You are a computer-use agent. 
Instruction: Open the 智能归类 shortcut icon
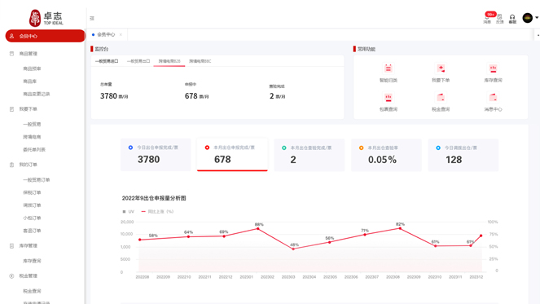coord(389,68)
